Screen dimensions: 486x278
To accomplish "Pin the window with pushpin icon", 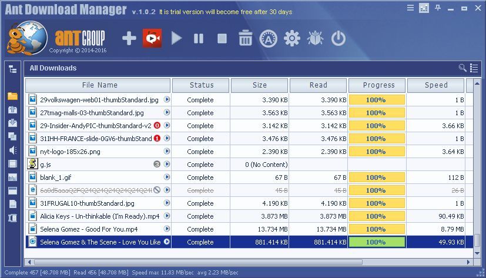I will click(x=438, y=8).
